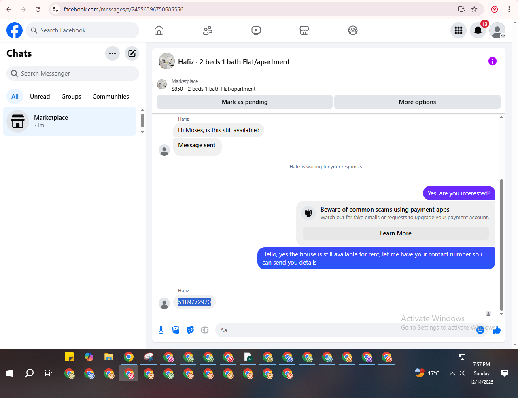Image resolution: width=518 pixels, height=398 pixels.
Task: Choose a sticker icon
Action: click(190, 330)
